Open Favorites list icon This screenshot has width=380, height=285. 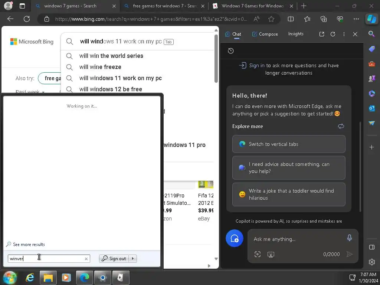(x=307, y=19)
